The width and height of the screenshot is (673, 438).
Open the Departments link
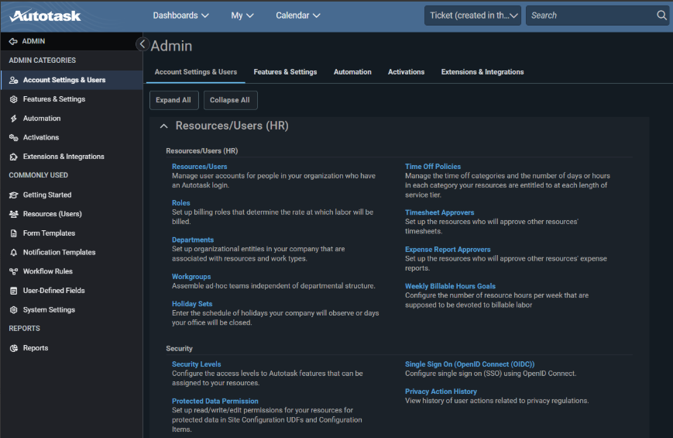[193, 240]
